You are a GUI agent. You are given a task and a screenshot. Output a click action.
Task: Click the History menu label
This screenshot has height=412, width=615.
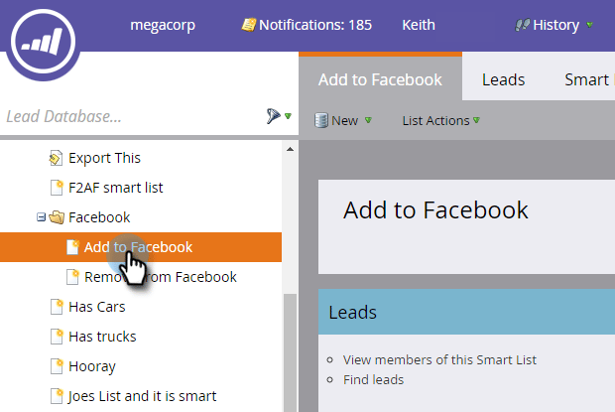click(x=555, y=25)
